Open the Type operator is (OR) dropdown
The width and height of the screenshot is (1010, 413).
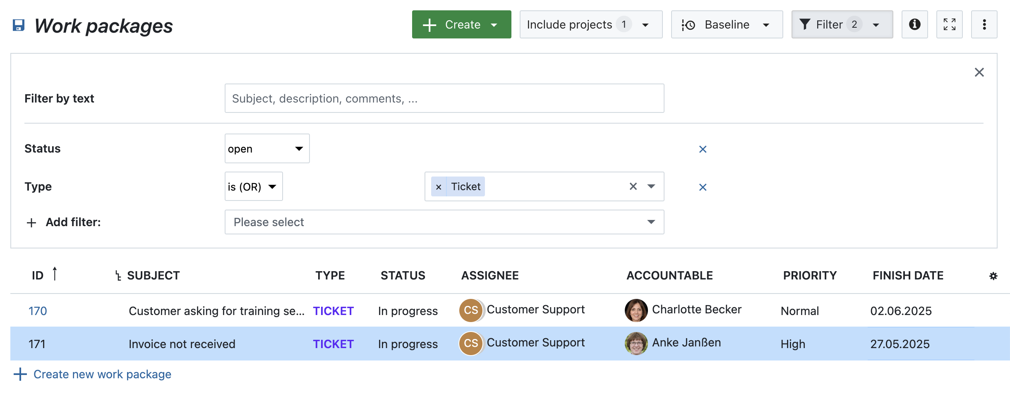point(253,187)
